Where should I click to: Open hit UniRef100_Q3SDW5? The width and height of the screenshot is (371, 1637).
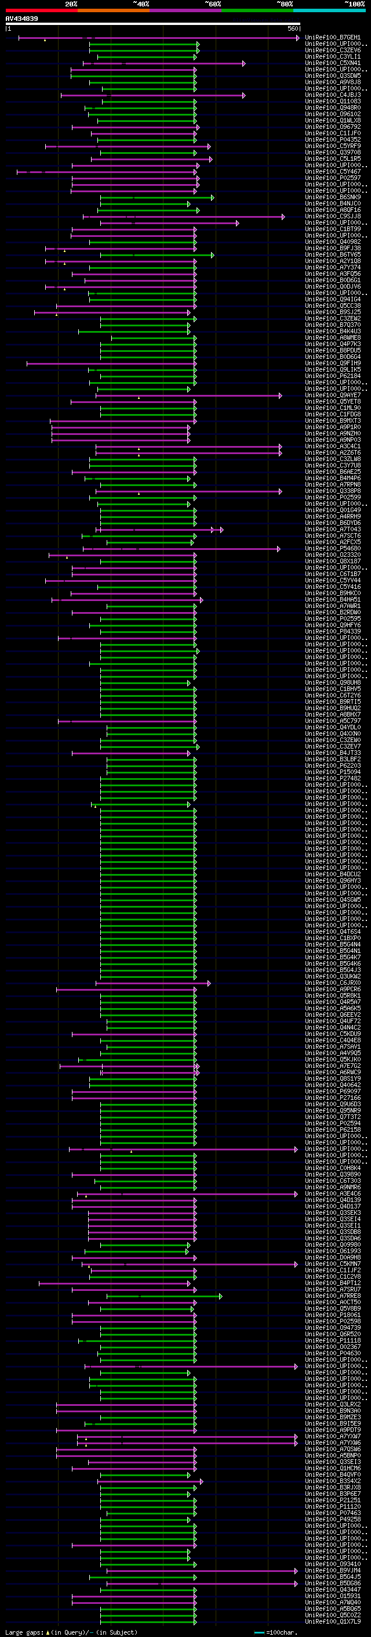332,75
